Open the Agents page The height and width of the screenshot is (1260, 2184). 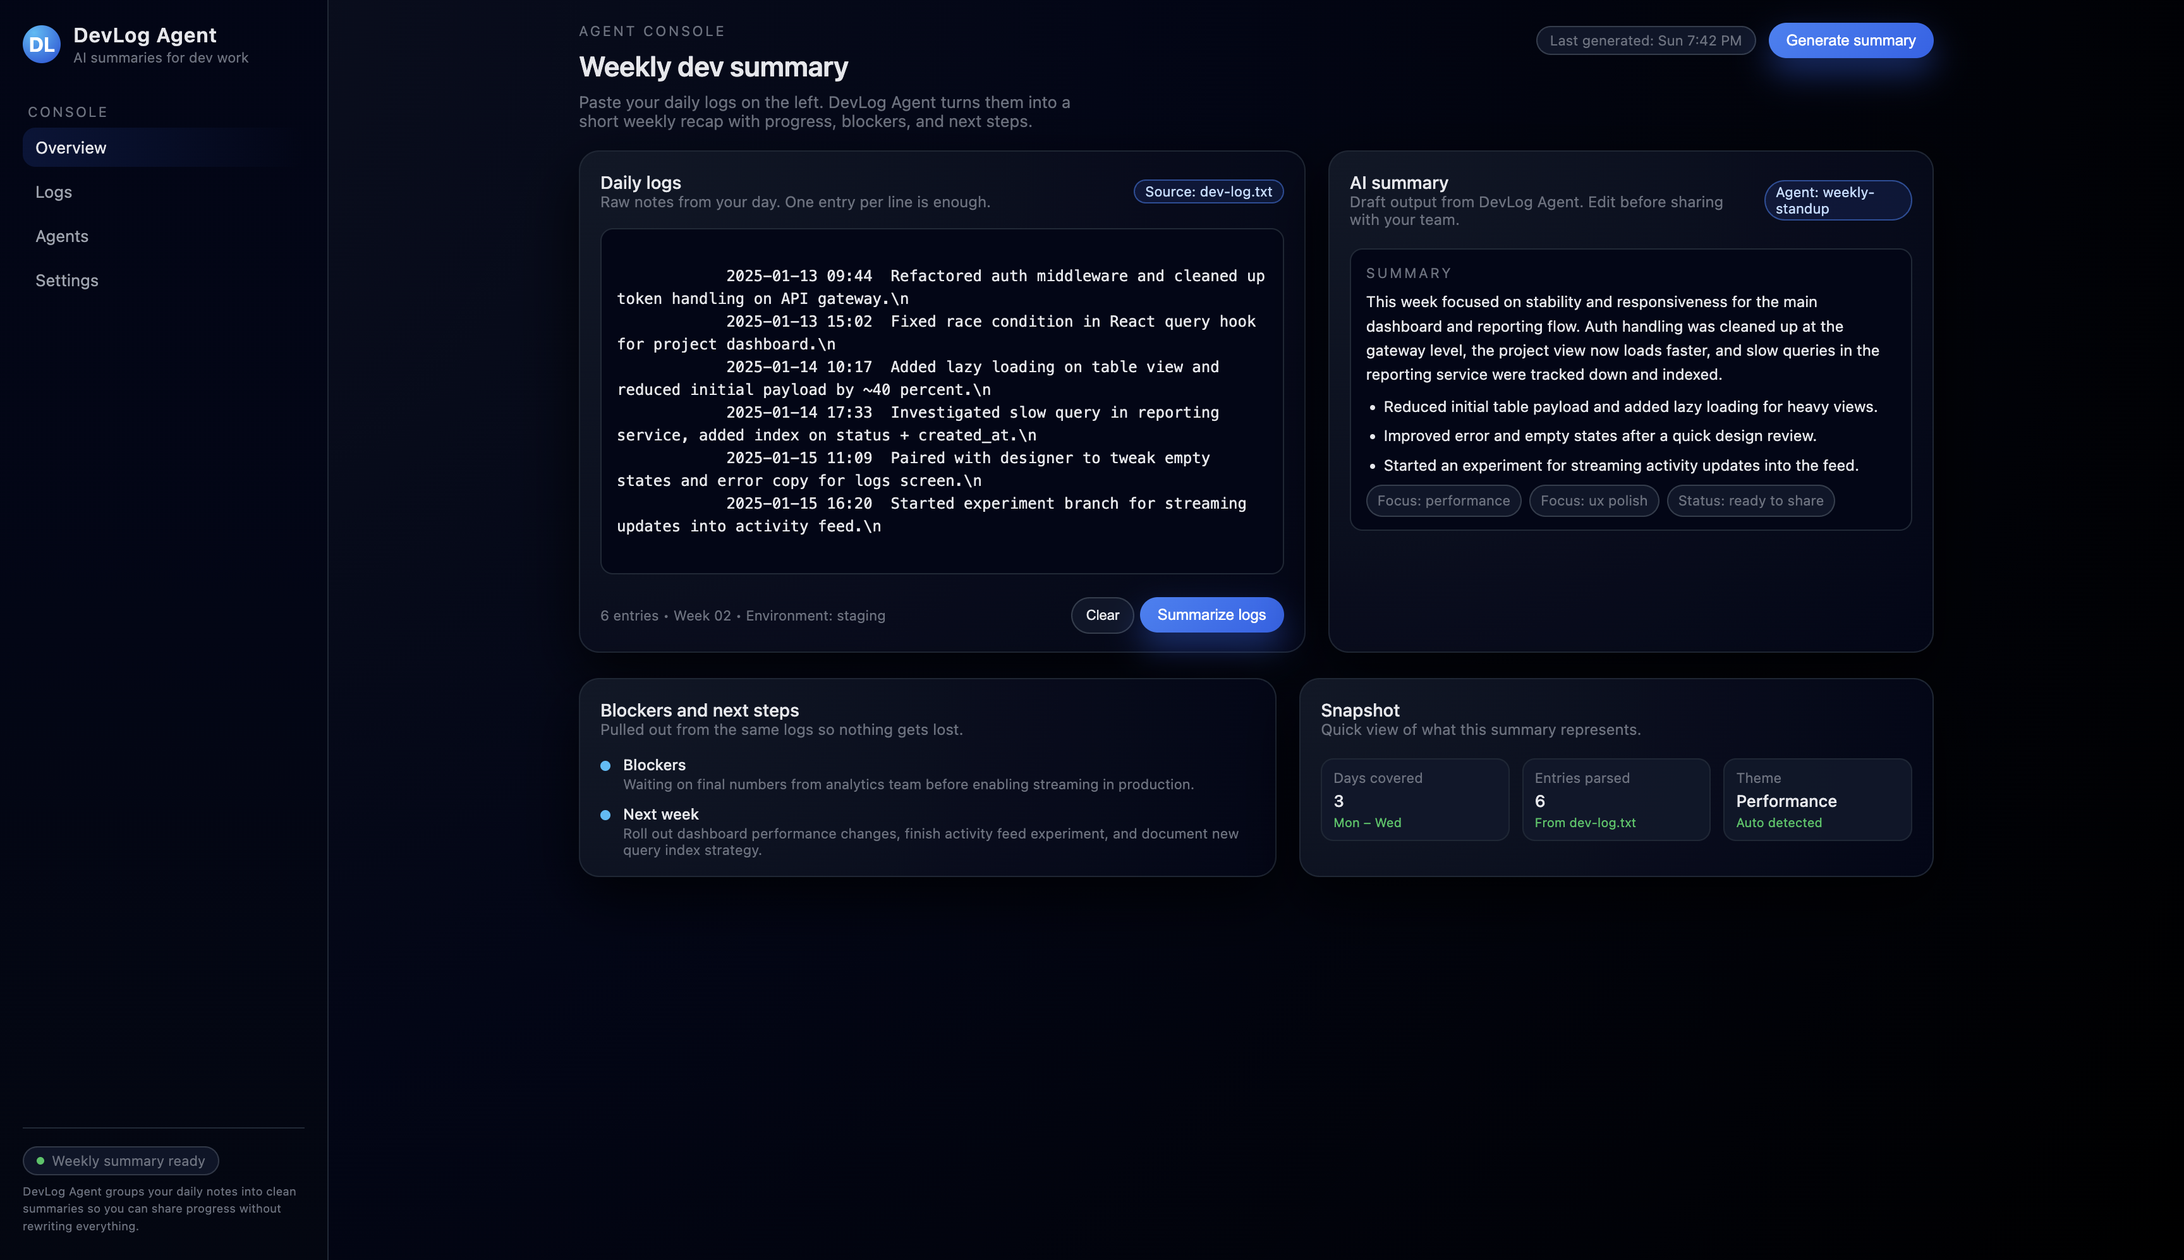pos(61,236)
